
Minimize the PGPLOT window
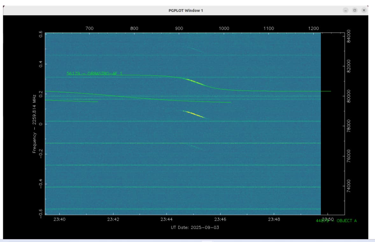346,11
